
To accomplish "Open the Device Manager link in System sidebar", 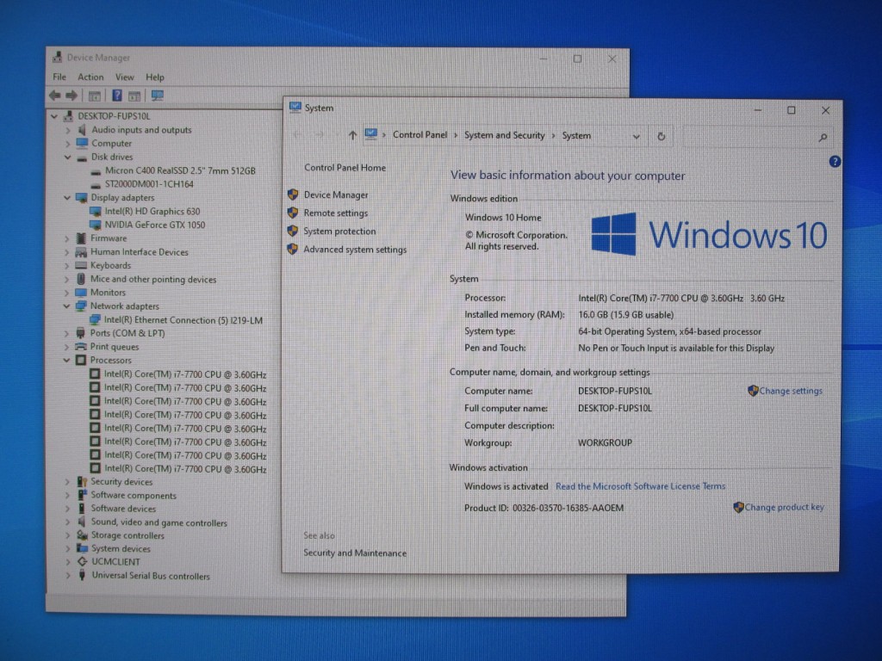I will click(336, 195).
